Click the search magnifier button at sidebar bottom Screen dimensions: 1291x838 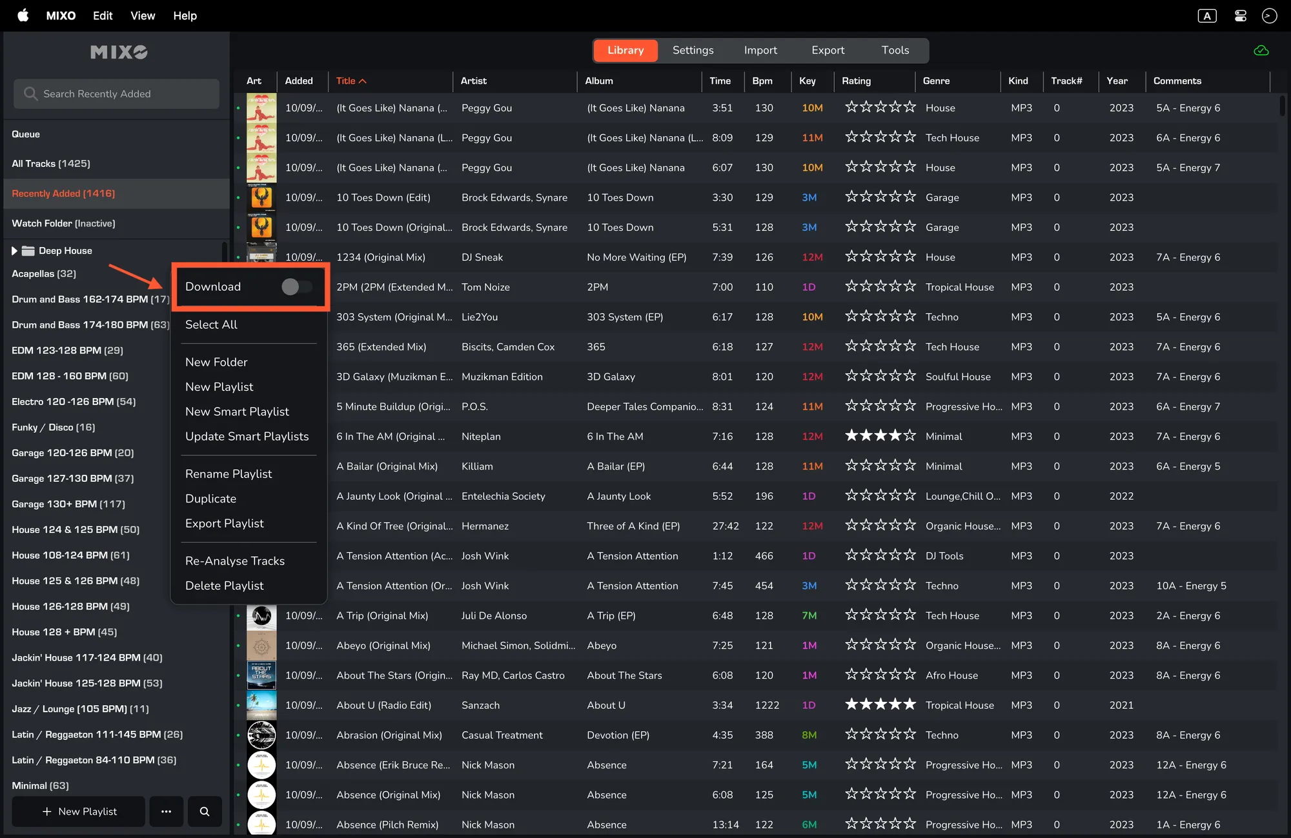click(205, 812)
